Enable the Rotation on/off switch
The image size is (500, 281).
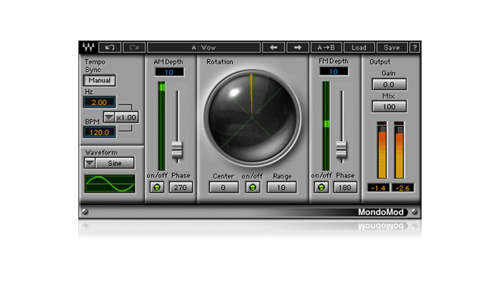coord(252,187)
